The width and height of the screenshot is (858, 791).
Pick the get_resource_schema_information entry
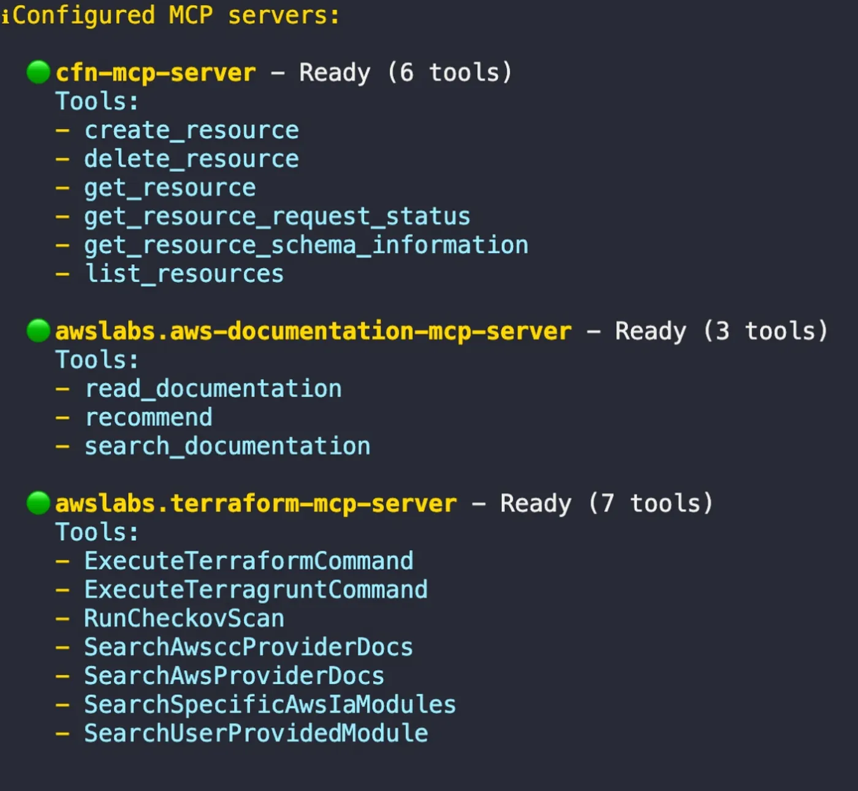(x=306, y=246)
